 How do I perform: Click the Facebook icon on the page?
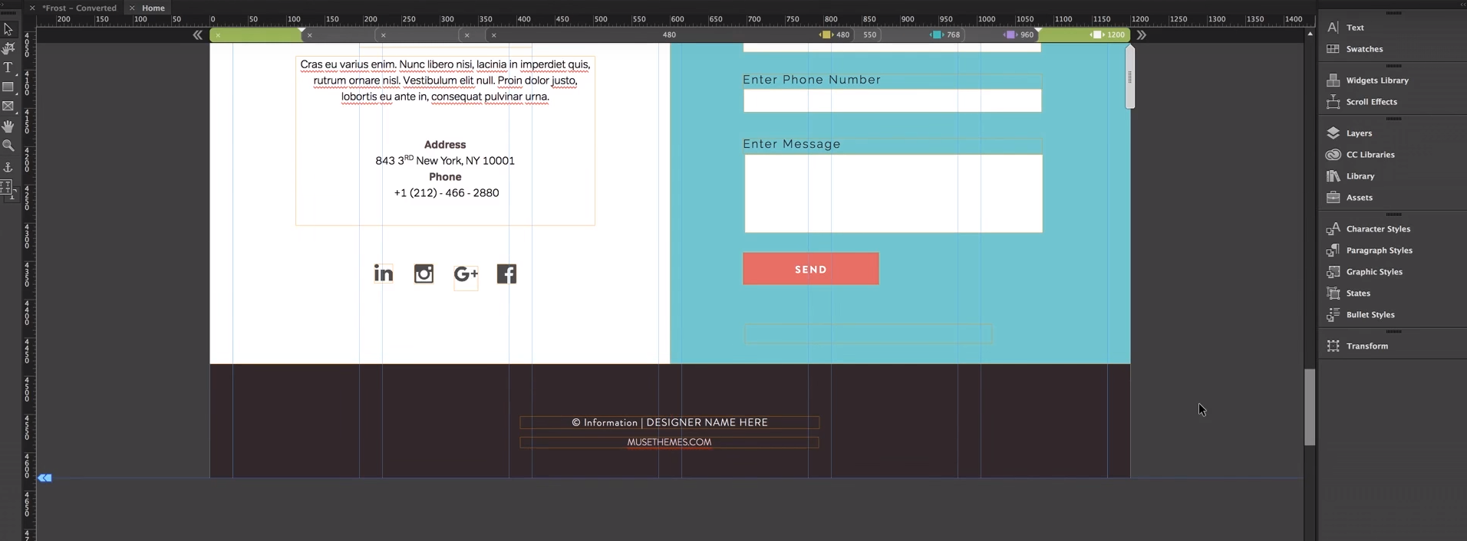click(x=506, y=274)
